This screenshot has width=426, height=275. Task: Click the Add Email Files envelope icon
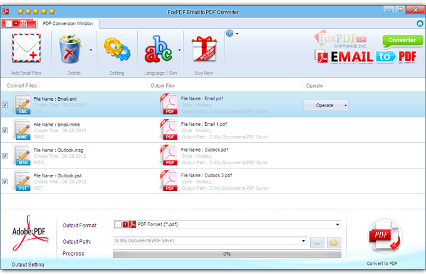26,48
